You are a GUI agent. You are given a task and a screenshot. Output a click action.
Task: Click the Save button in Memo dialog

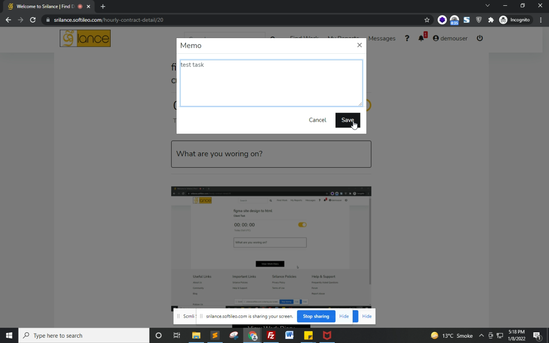coord(347,120)
